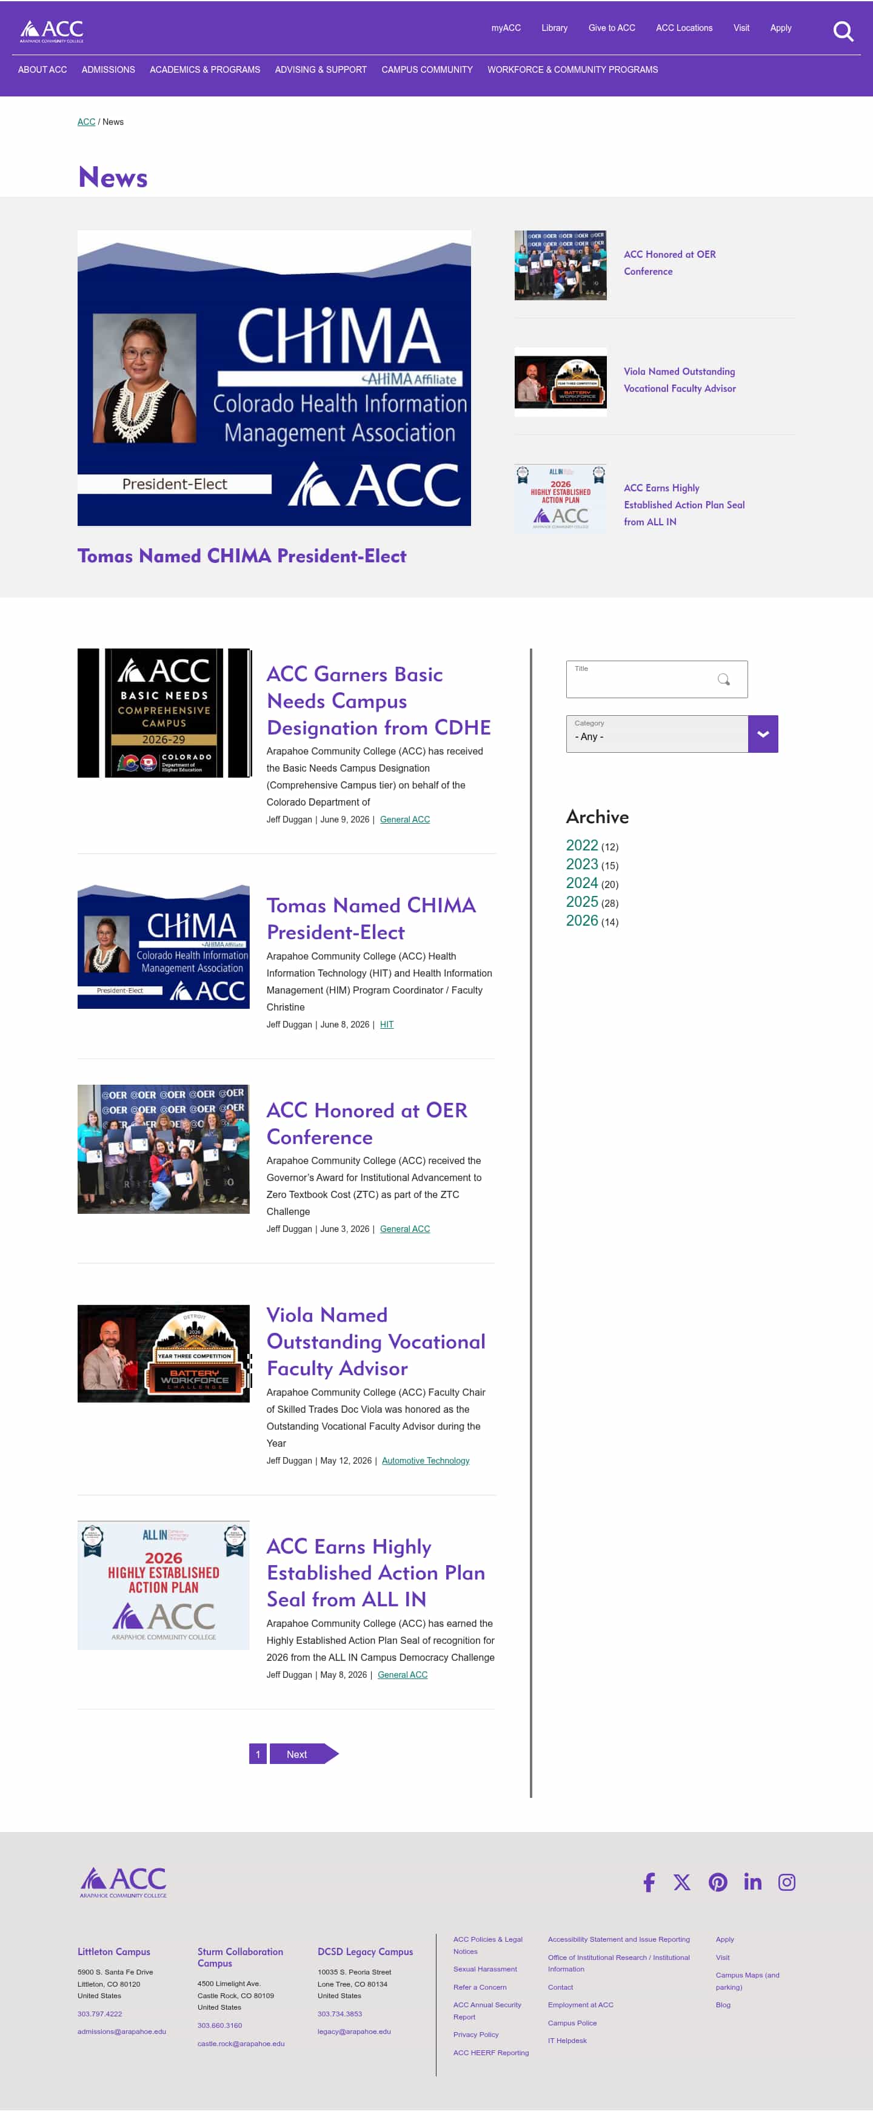Open ACC's Instagram icon
Viewport: 873px width, 2111px height.
tap(786, 1882)
